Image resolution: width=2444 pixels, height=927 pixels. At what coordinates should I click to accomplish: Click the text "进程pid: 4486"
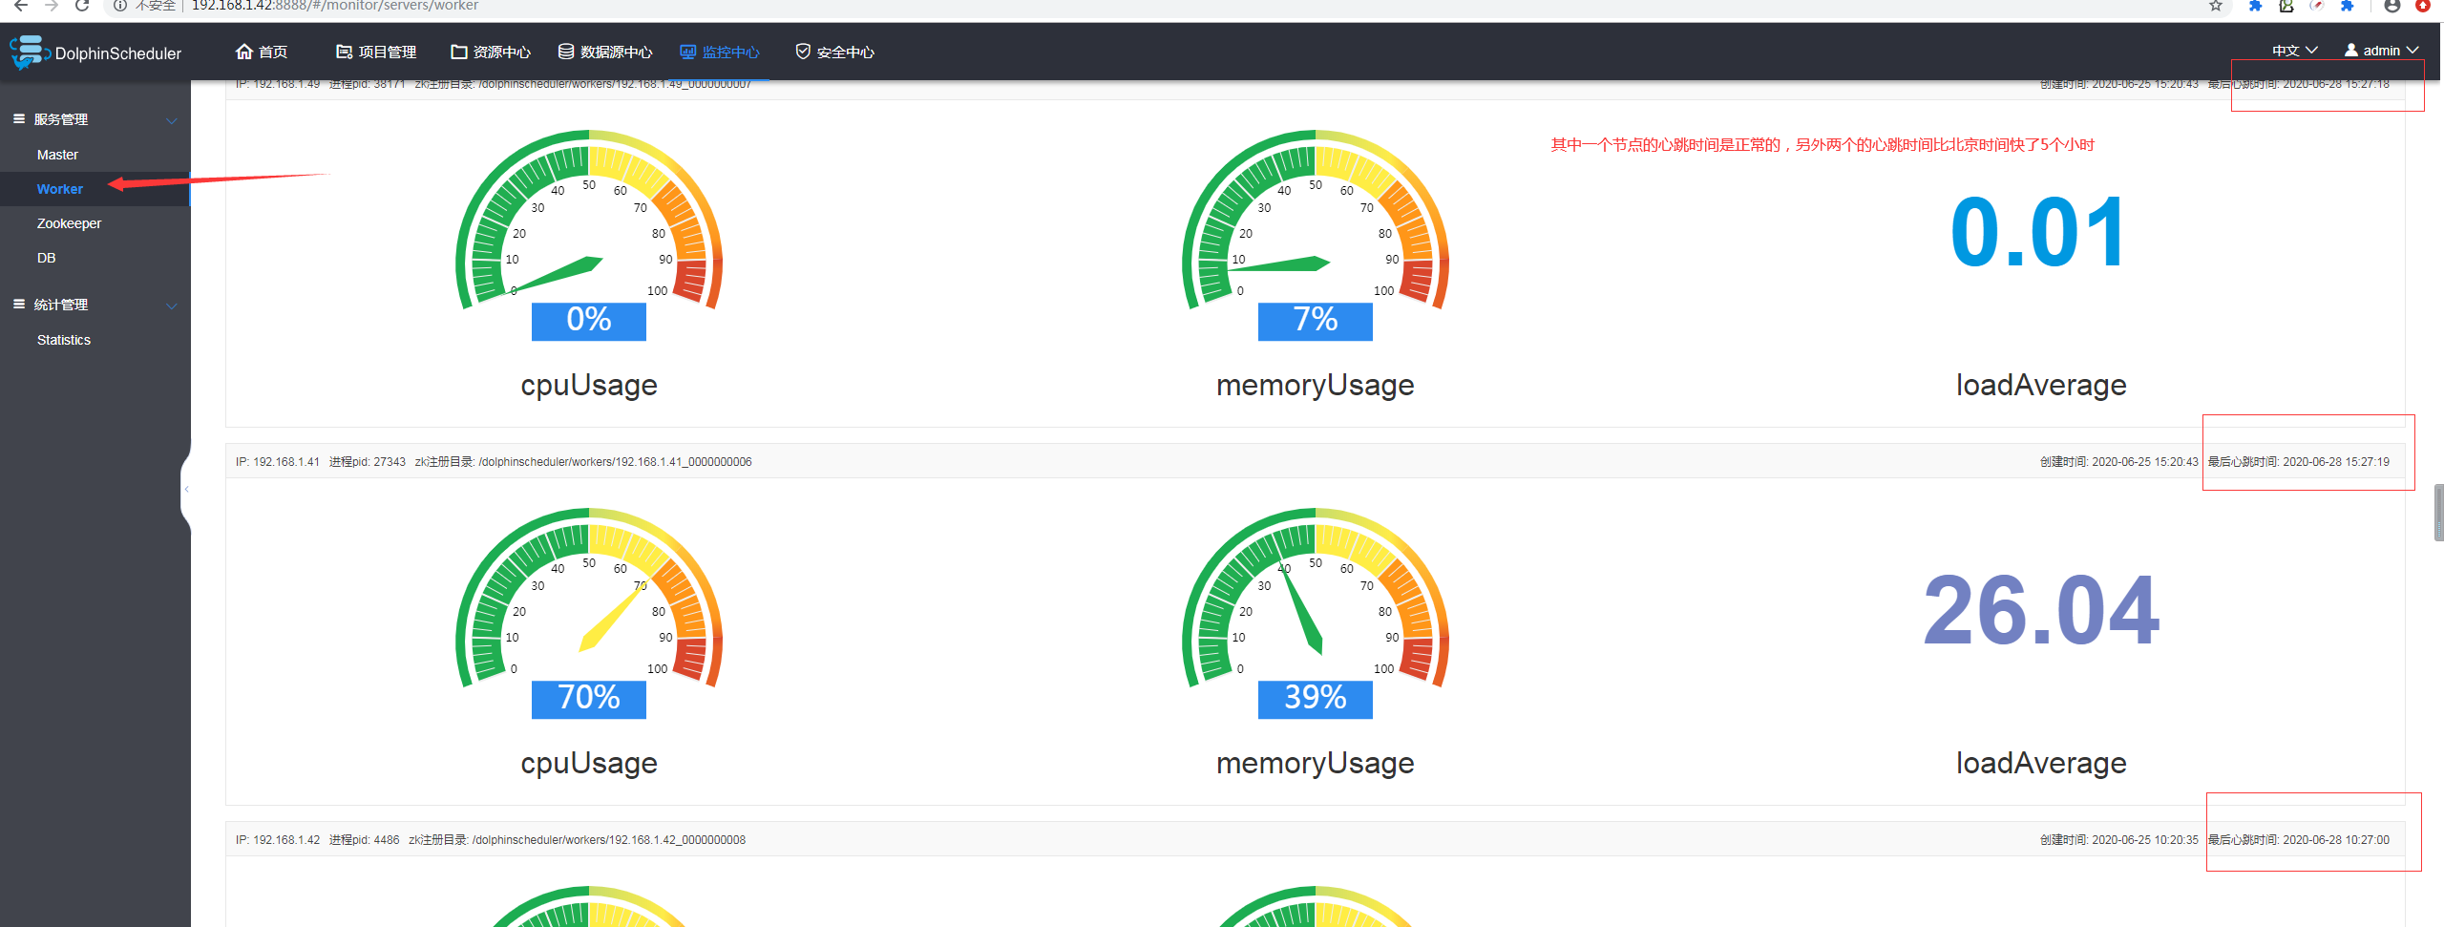coord(365,840)
